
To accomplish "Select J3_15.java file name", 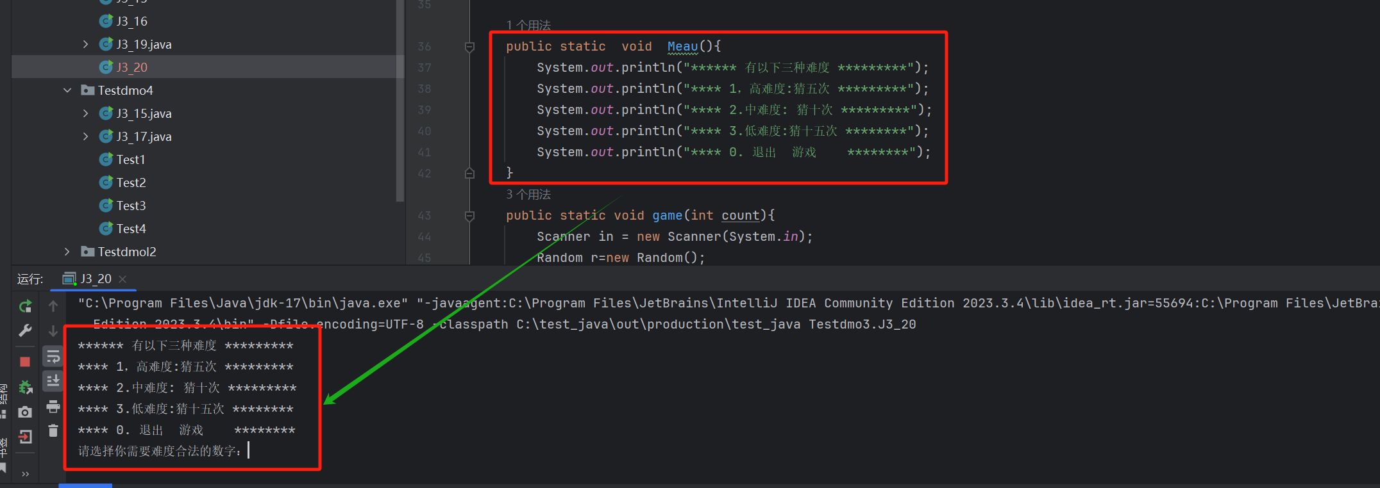I will click(x=144, y=113).
